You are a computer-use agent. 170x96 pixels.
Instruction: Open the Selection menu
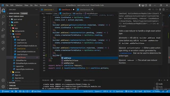tap(19, 5)
